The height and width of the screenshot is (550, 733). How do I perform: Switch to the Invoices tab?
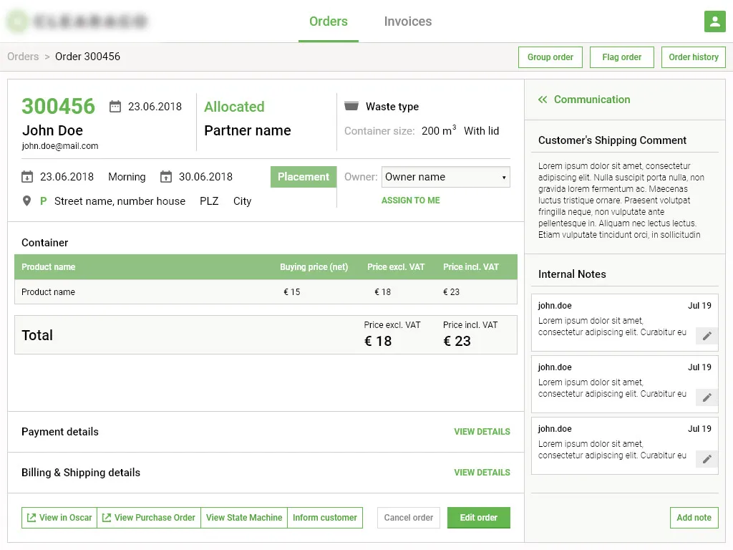[x=407, y=21]
